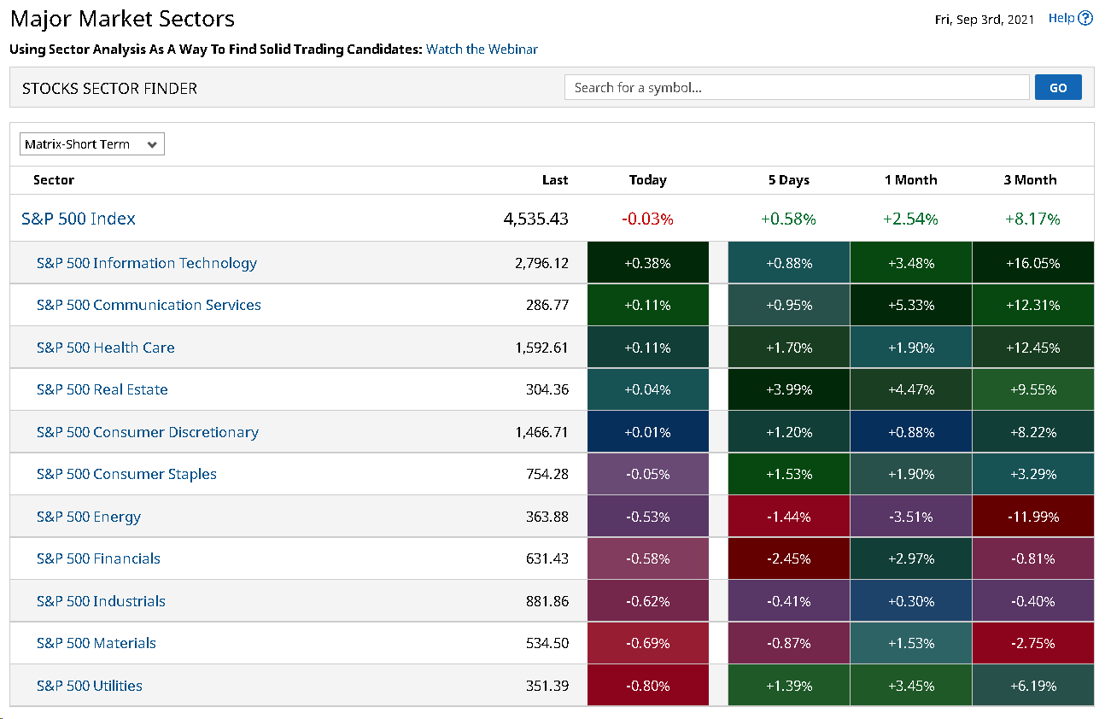Open S&P 500 Consumer Discretionary sector
The height and width of the screenshot is (719, 1105).
(148, 432)
